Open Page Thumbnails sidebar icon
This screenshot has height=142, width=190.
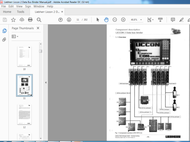(x=4, y=31)
